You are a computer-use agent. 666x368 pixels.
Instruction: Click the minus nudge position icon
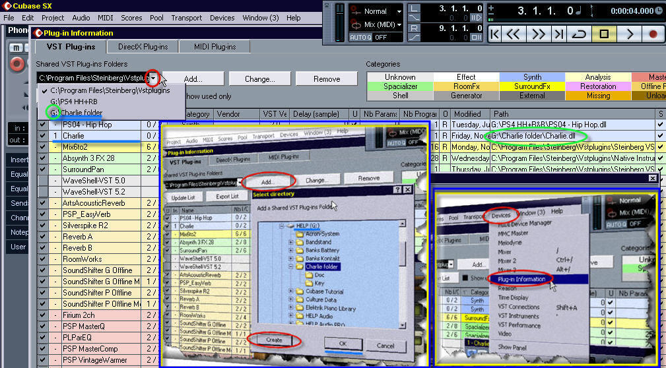(492, 15)
